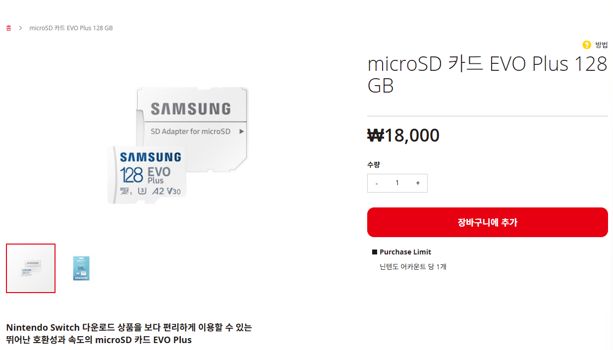Click the U3 symbol on the microSD card
Screen dimensions: 613x350
[x=142, y=191]
